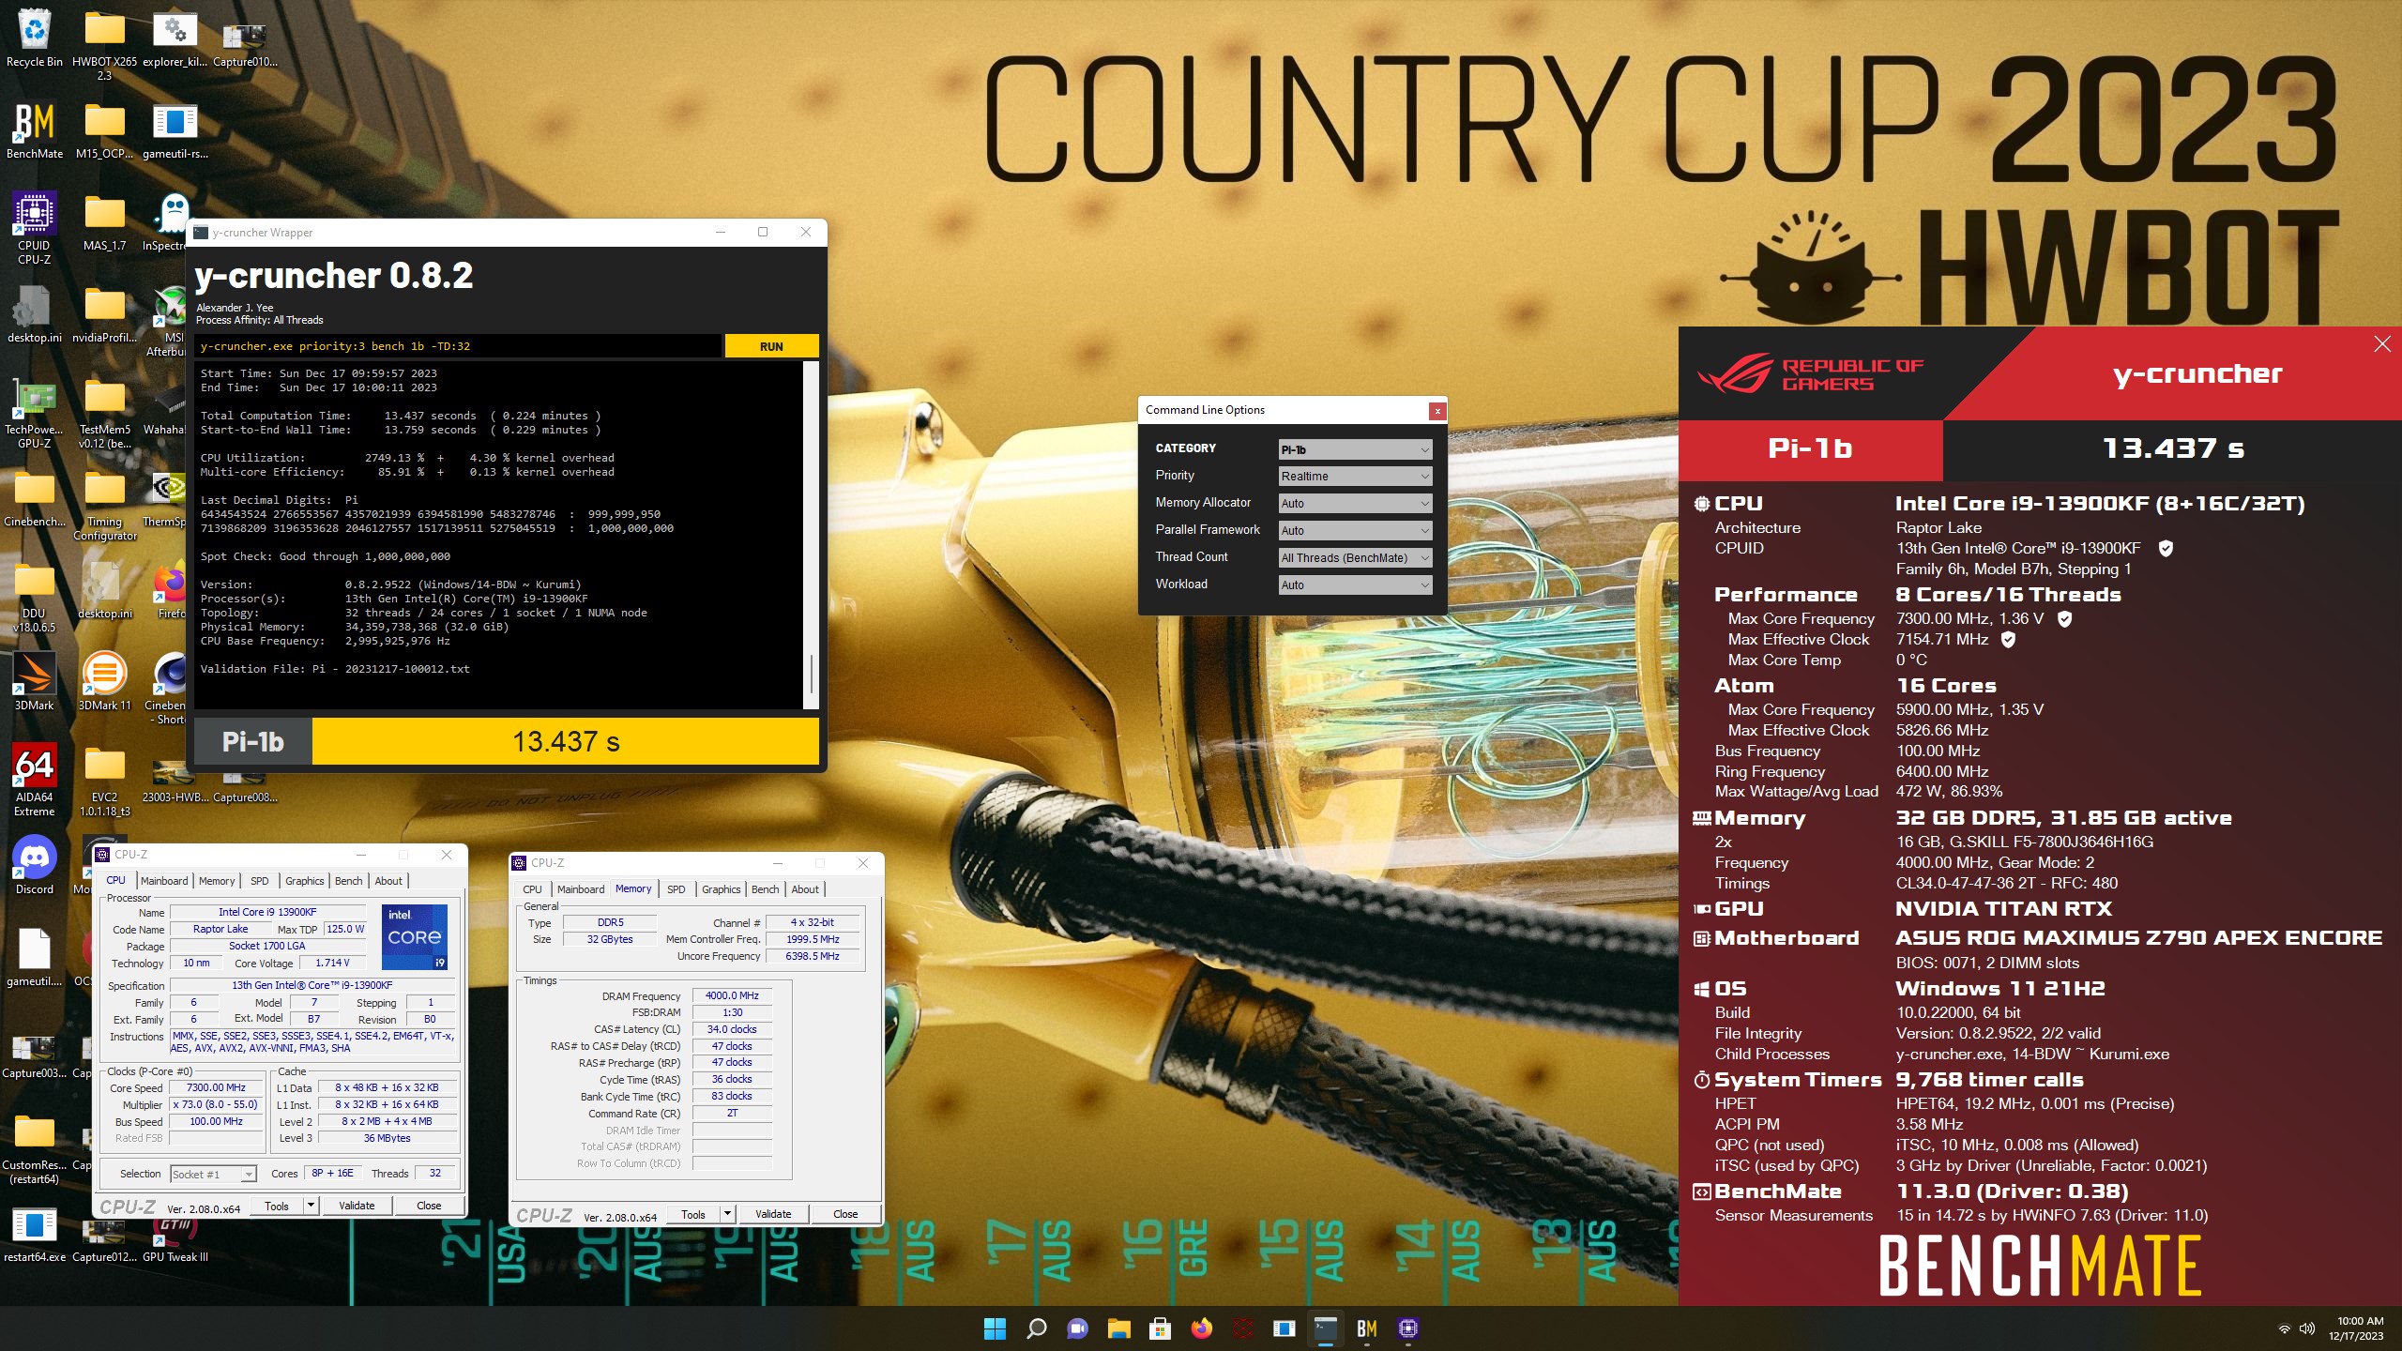Switch to Mainboard tab in left CPU-Z
The height and width of the screenshot is (1351, 2402).
click(x=164, y=881)
